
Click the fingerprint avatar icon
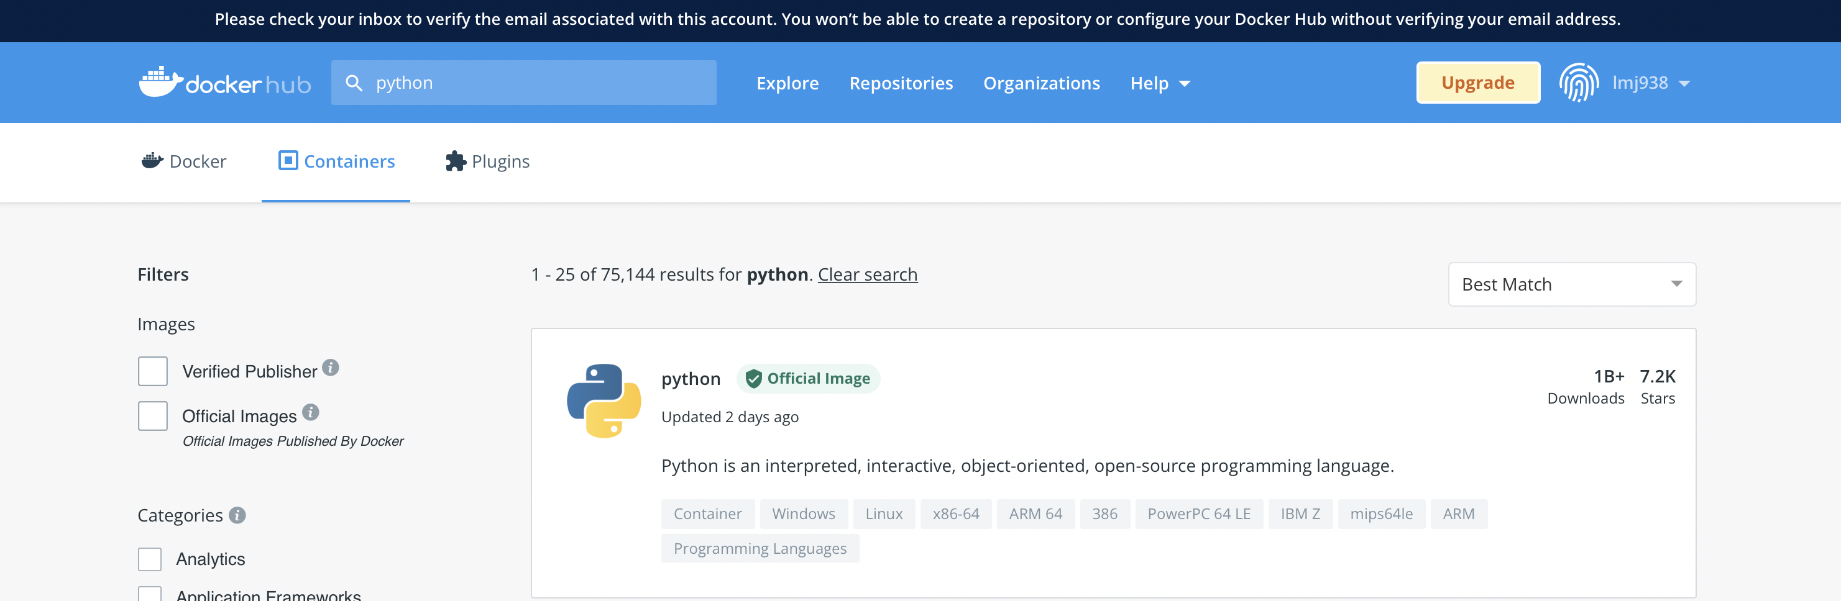1578,83
